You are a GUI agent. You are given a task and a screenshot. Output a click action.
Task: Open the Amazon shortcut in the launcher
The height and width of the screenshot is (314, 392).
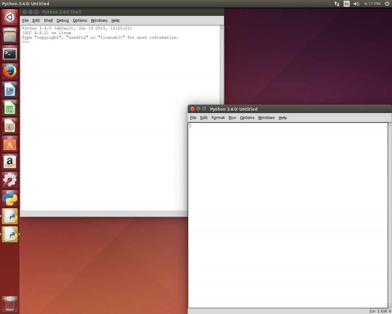(10, 162)
